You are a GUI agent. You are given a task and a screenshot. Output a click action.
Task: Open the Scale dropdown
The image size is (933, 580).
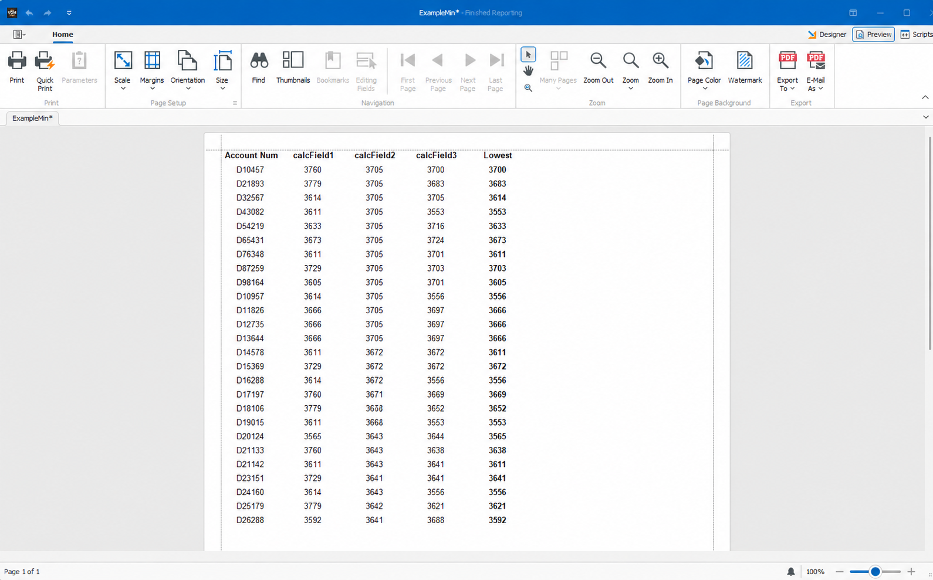(123, 70)
